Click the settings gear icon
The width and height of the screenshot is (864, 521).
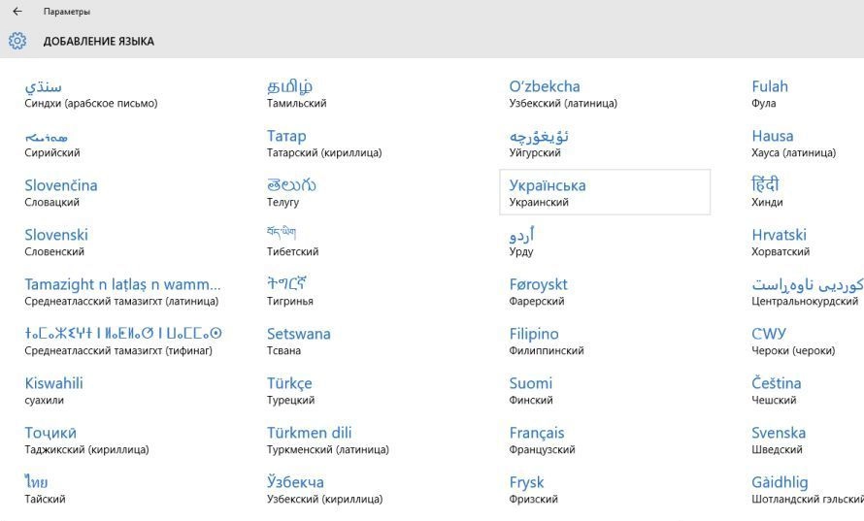coord(17,41)
